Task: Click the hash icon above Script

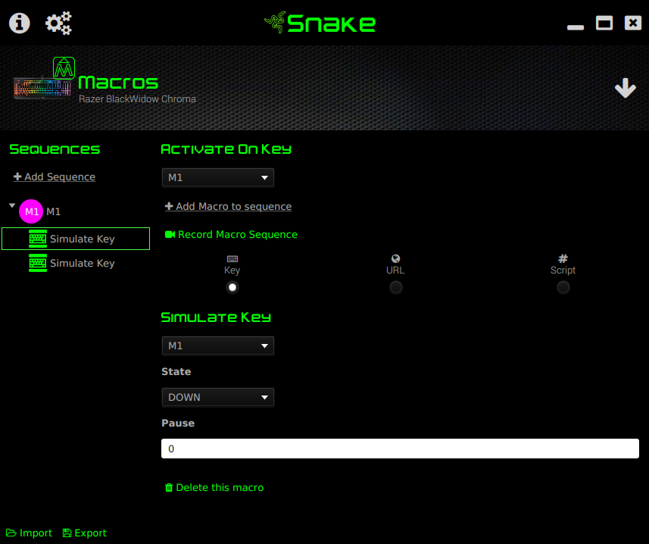Action: (x=563, y=259)
